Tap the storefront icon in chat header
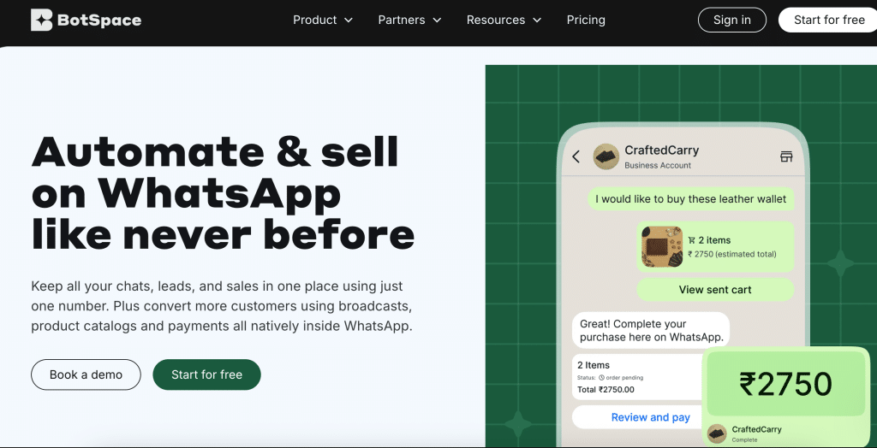The height and width of the screenshot is (448, 877). pos(786,156)
